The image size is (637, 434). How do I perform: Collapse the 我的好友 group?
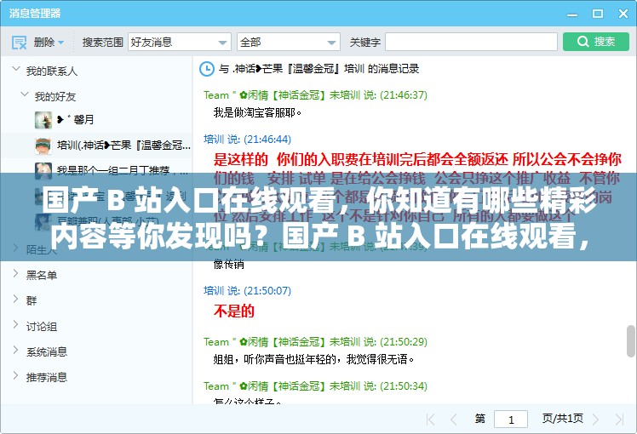pos(25,94)
